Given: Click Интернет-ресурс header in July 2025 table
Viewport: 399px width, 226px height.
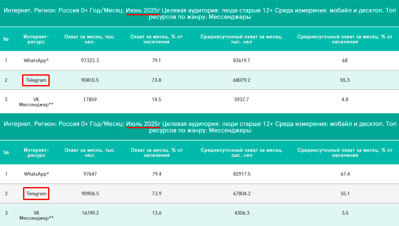Looking at the screenshot, I should (36, 153).
